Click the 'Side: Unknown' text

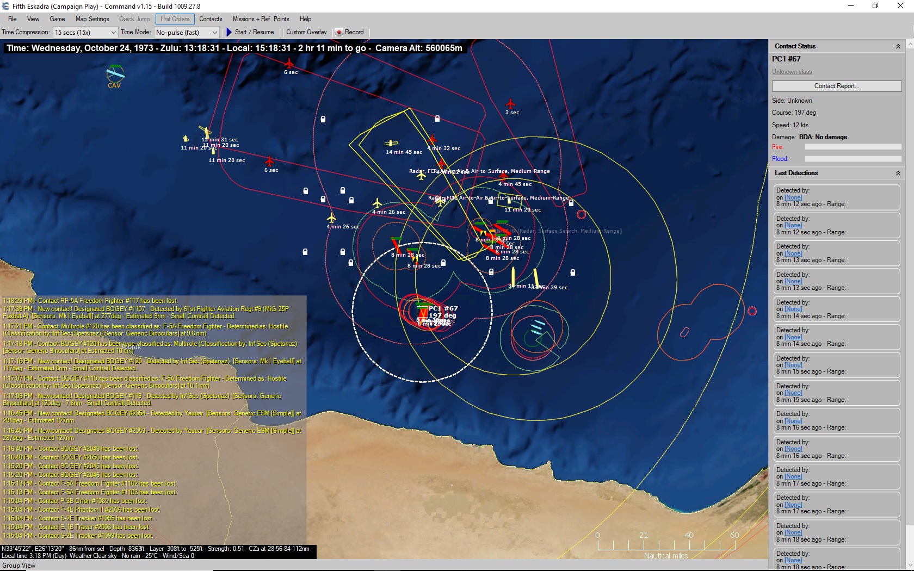[792, 101]
